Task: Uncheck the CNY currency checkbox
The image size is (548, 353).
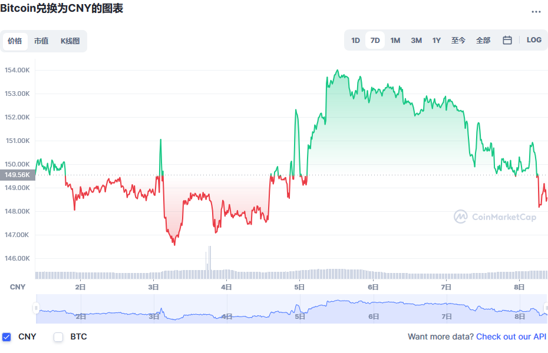Action: click(x=6, y=337)
